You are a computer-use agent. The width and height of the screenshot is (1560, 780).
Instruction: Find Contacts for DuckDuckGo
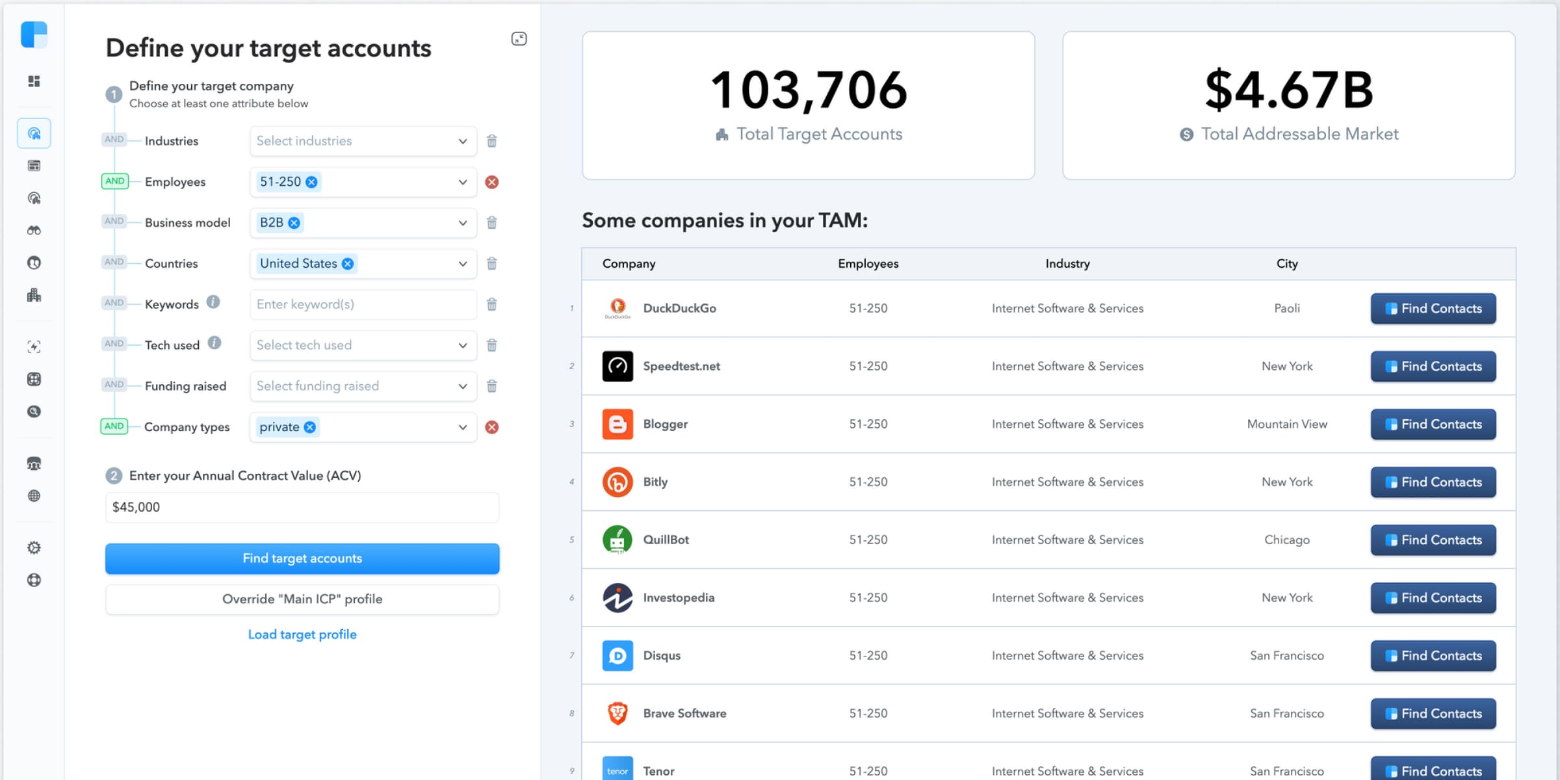[1433, 308]
